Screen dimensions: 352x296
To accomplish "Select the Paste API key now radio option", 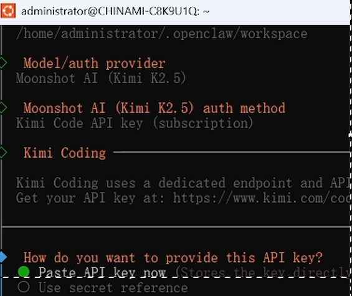I will pos(102,272).
